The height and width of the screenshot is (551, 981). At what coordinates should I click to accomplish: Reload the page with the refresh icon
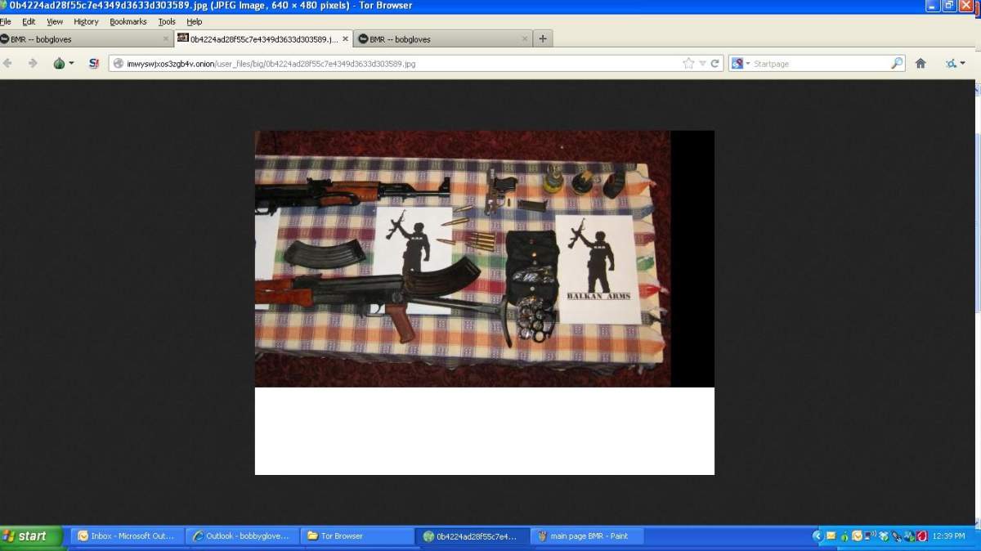coord(715,63)
